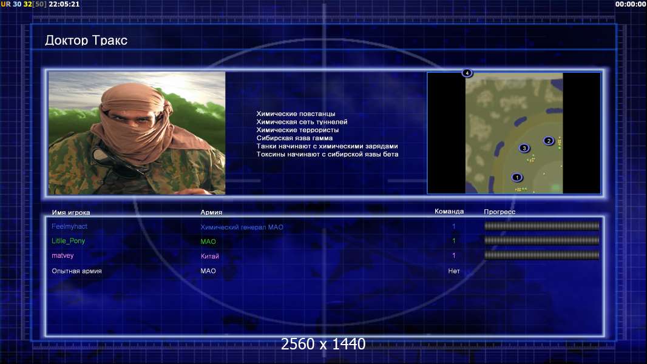Image resolution: width=647 pixels, height=364 pixels.
Task: Click matvey's team number 1
Action: tap(453, 255)
